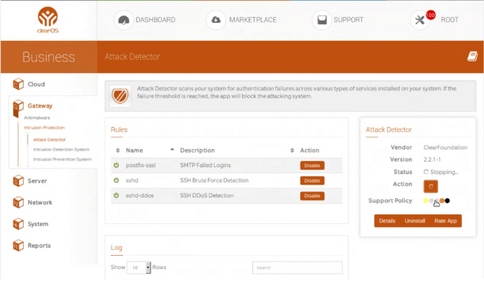Open the DASHBOARD menu
This screenshot has width=484, height=286.
[155, 20]
